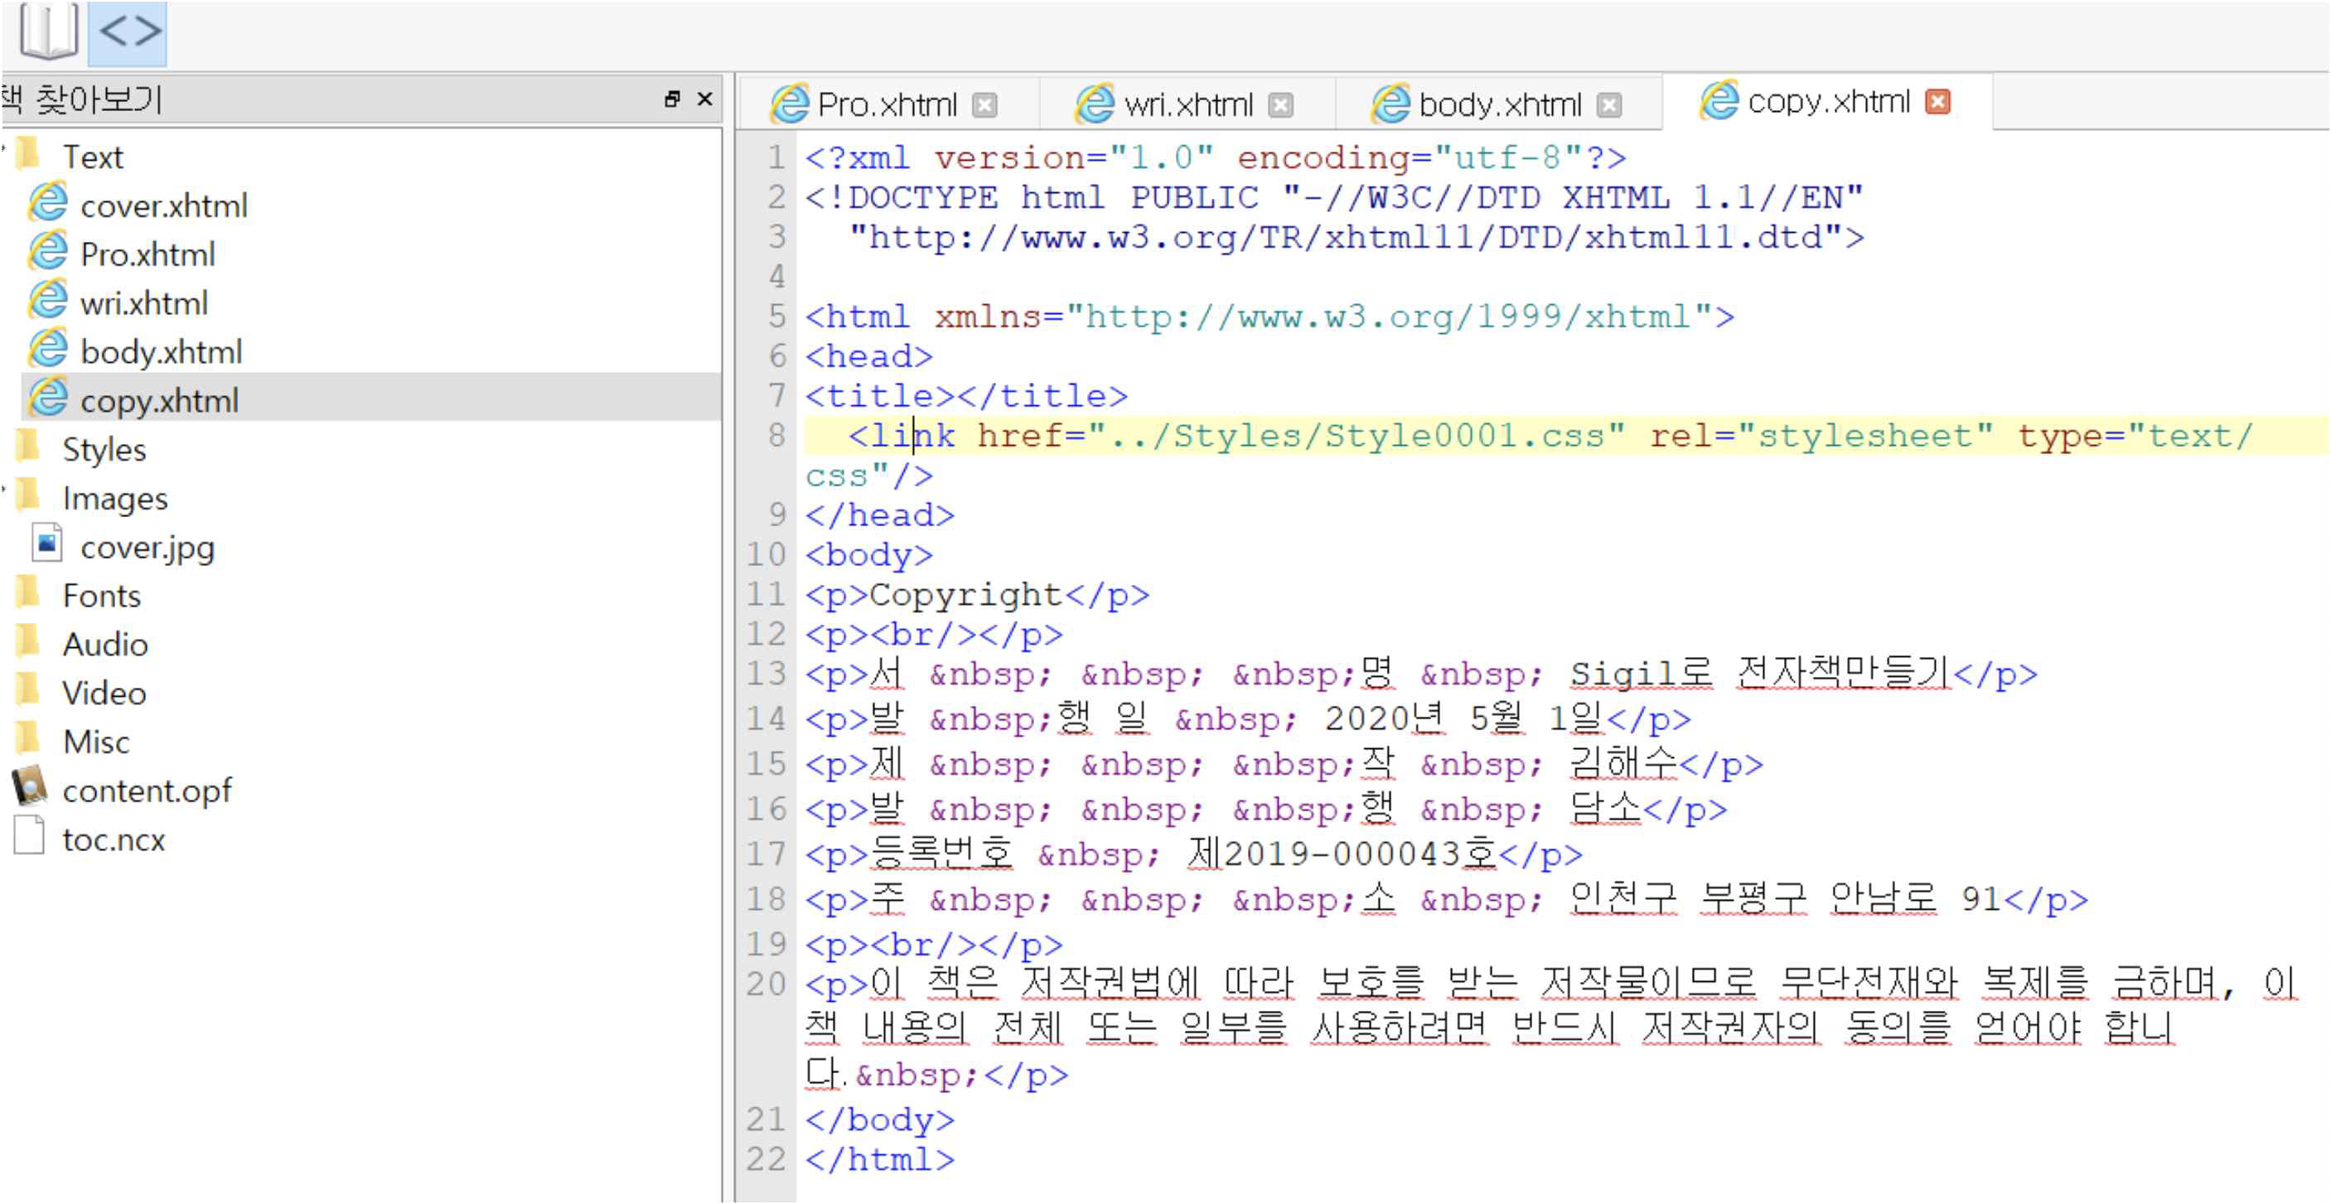Close the Pro.xhtml tab
This screenshot has height=1204, width=2331.
(x=984, y=106)
